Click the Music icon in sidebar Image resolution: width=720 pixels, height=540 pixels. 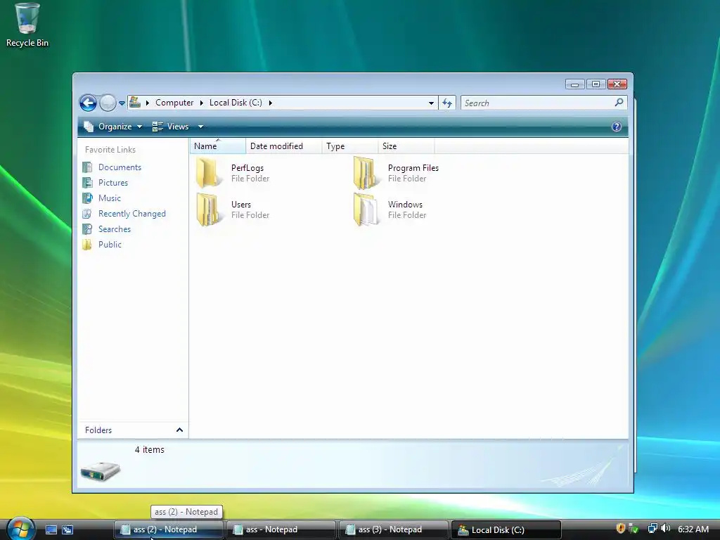tap(87, 198)
